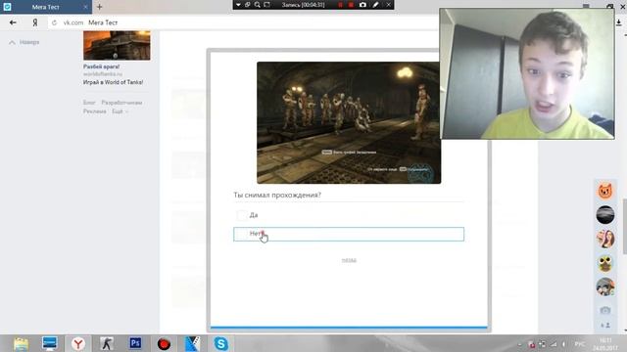Show hidden system tray icons
The image size is (627, 352).
tap(520, 344)
